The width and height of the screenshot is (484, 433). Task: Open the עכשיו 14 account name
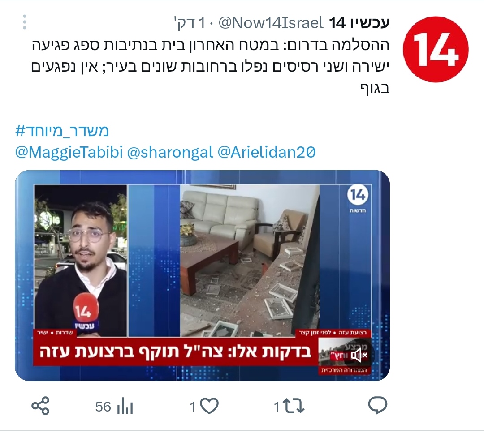click(x=359, y=23)
